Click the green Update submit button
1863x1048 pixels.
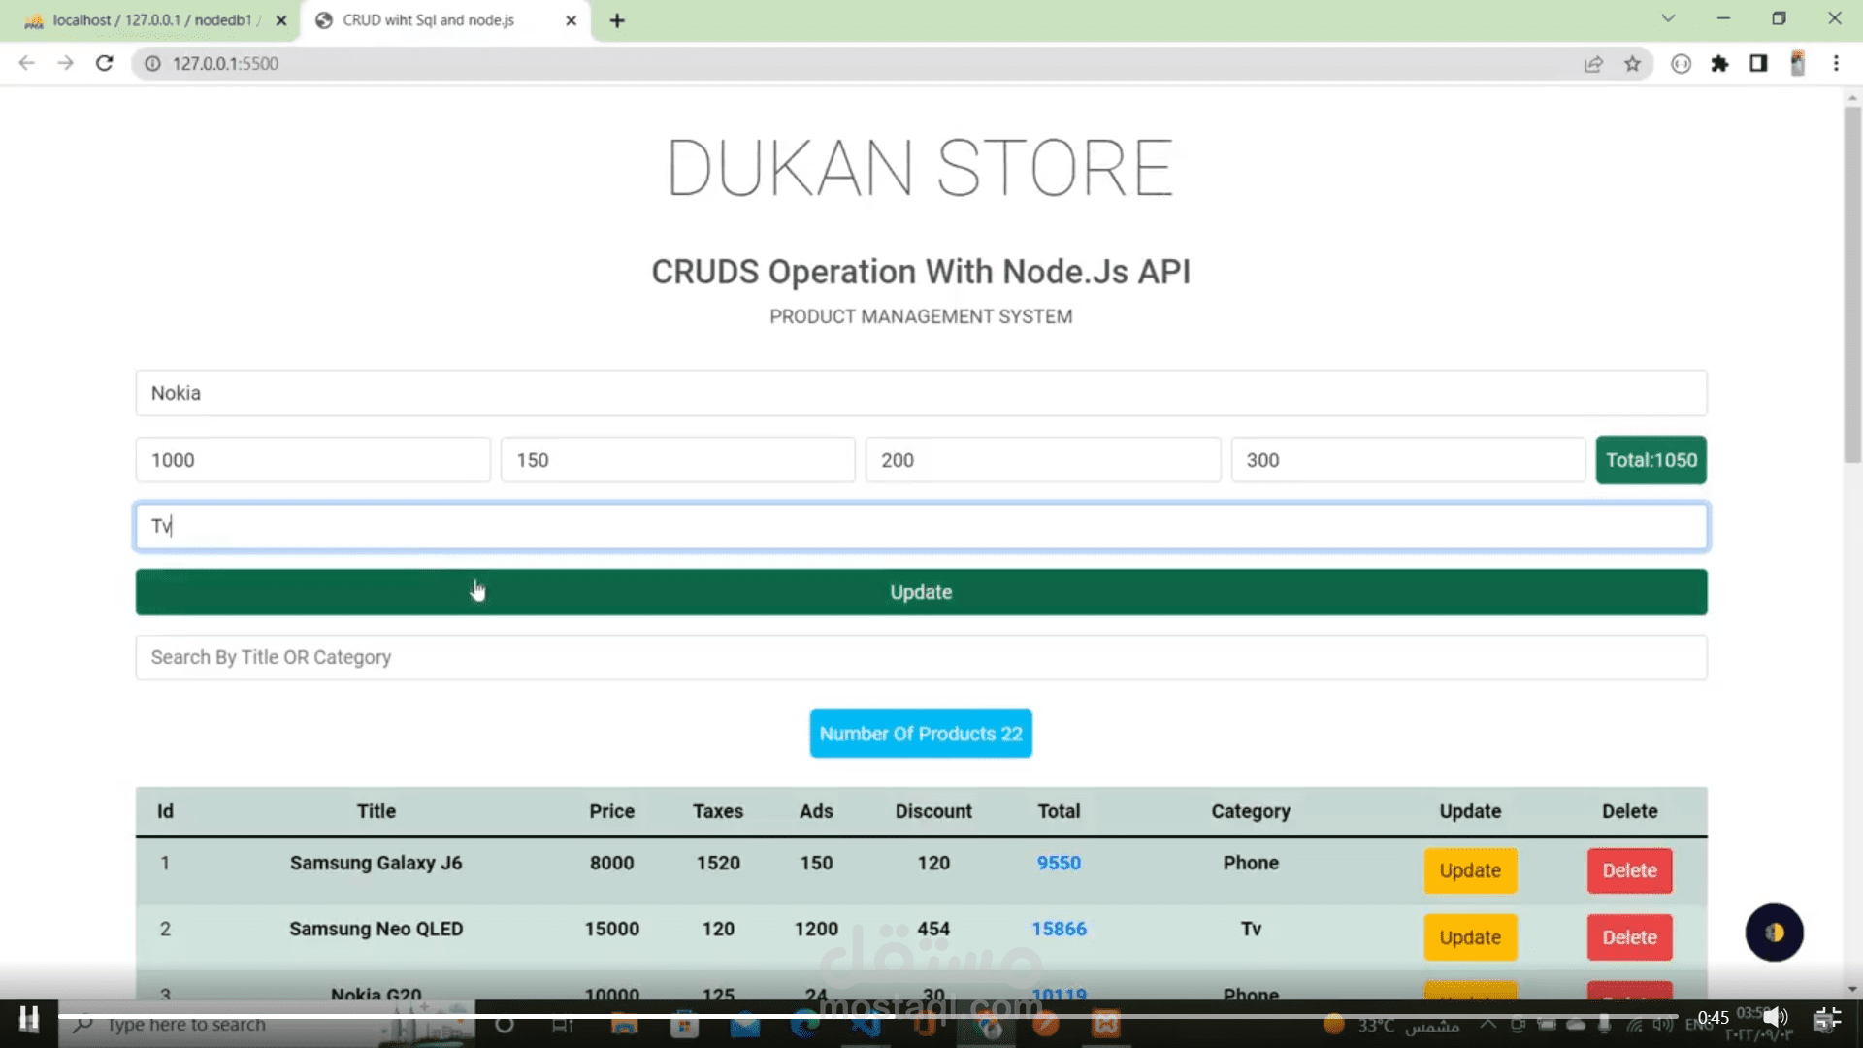[x=921, y=592]
